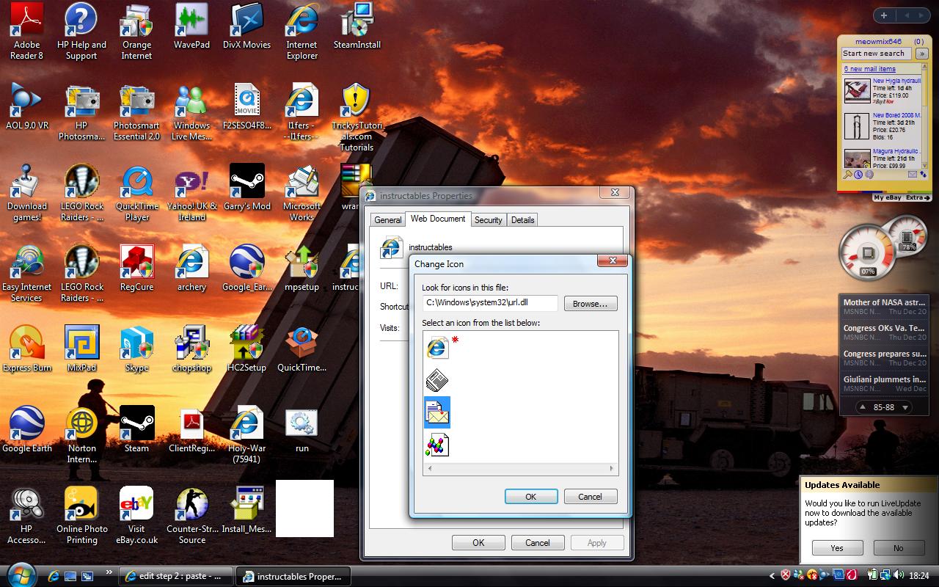The image size is (939, 587).
Task: Expand the Quick Launch overflow chevron
Action: (x=109, y=572)
